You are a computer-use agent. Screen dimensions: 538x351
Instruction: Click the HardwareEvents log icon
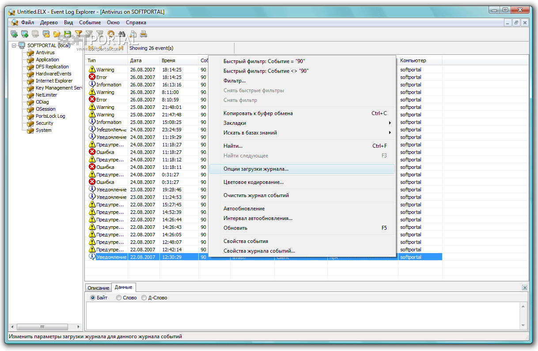(30, 74)
